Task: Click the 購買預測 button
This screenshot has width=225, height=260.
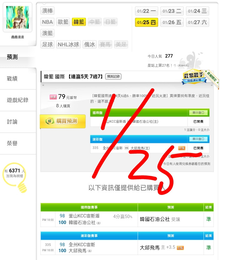Action: (62, 121)
